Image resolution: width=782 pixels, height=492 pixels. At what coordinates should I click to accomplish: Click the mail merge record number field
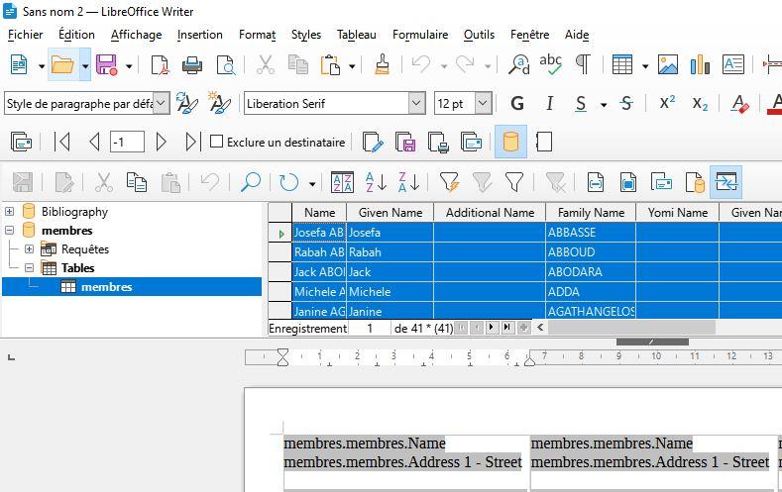coord(127,142)
